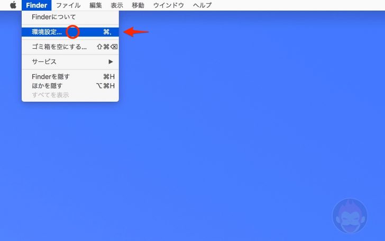Open the 編集 menu

point(96,5)
